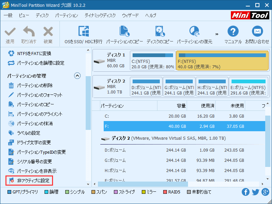The height and width of the screenshot is (204, 272).
Task: Open the Facebook icon in status bar
Action: [x=245, y=192]
